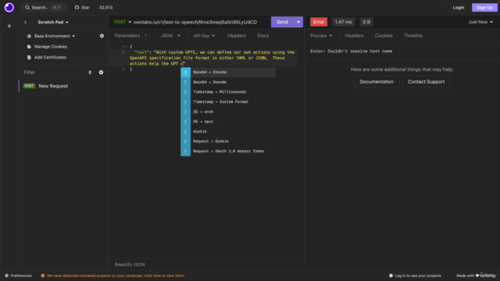Open the Scratch Pad dropdown
Viewport: 500px width, 281px height.
tap(53, 23)
